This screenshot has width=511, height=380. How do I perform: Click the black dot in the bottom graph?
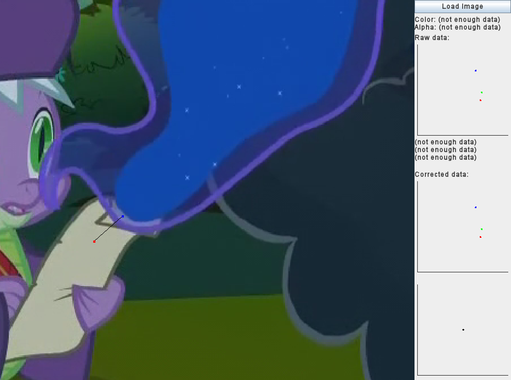click(x=463, y=329)
